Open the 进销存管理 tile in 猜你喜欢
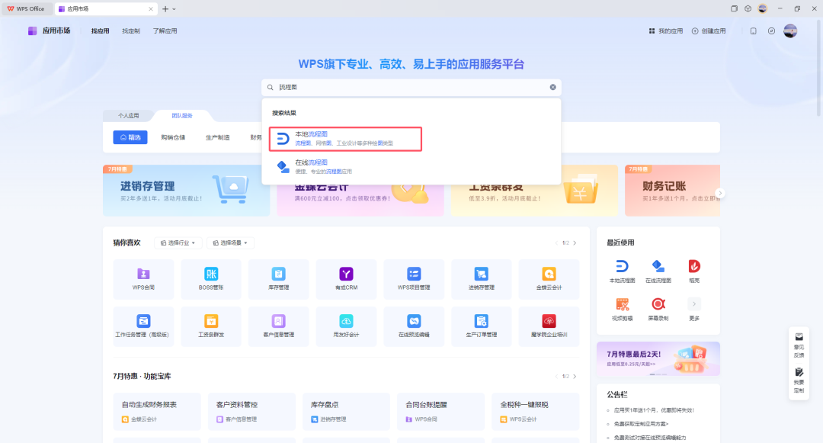 pyautogui.click(x=482, y=279)
